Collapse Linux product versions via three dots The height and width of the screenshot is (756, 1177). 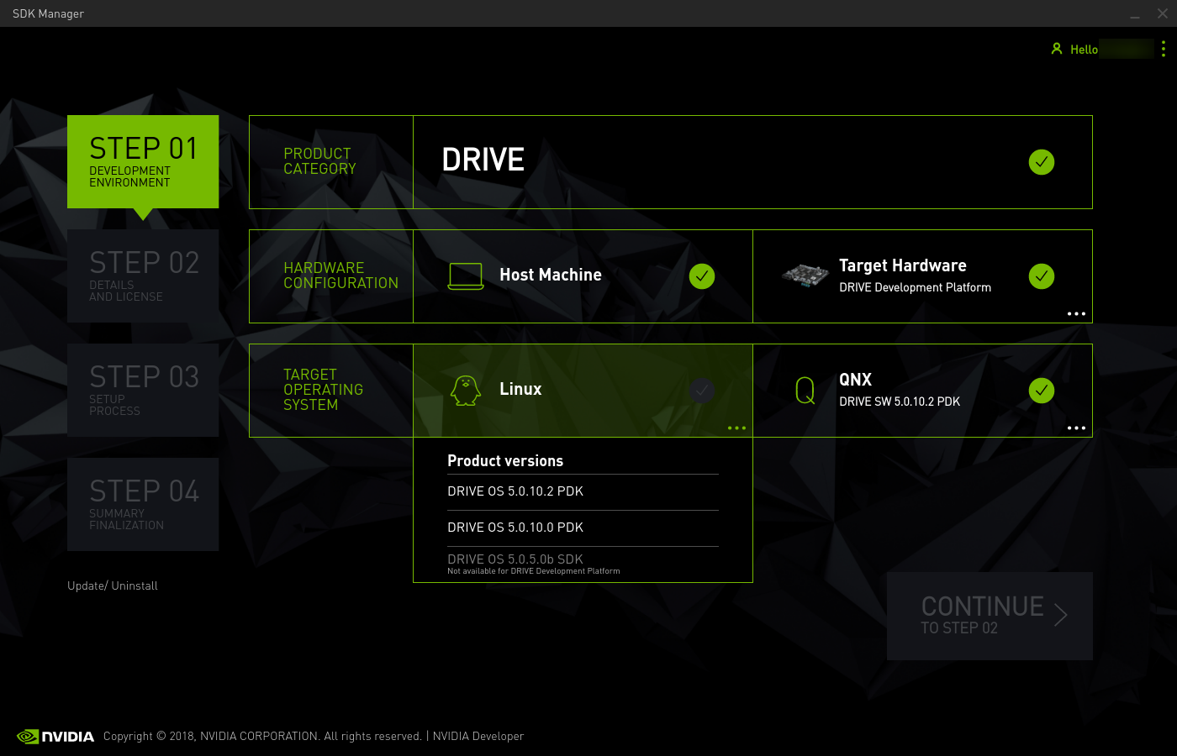[736, 428]
